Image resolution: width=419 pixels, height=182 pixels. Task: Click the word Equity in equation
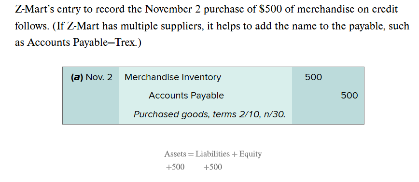(x=251, y=154)
